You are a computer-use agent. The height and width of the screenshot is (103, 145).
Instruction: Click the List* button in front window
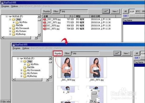tap(117, 53)
